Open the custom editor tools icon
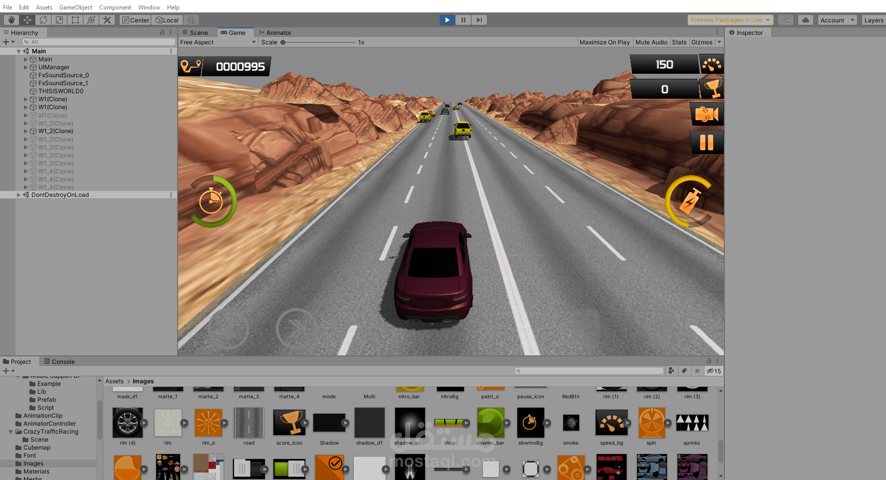This screenshot has height=480, width=886. pyautogui.click(x=107, y=20)
